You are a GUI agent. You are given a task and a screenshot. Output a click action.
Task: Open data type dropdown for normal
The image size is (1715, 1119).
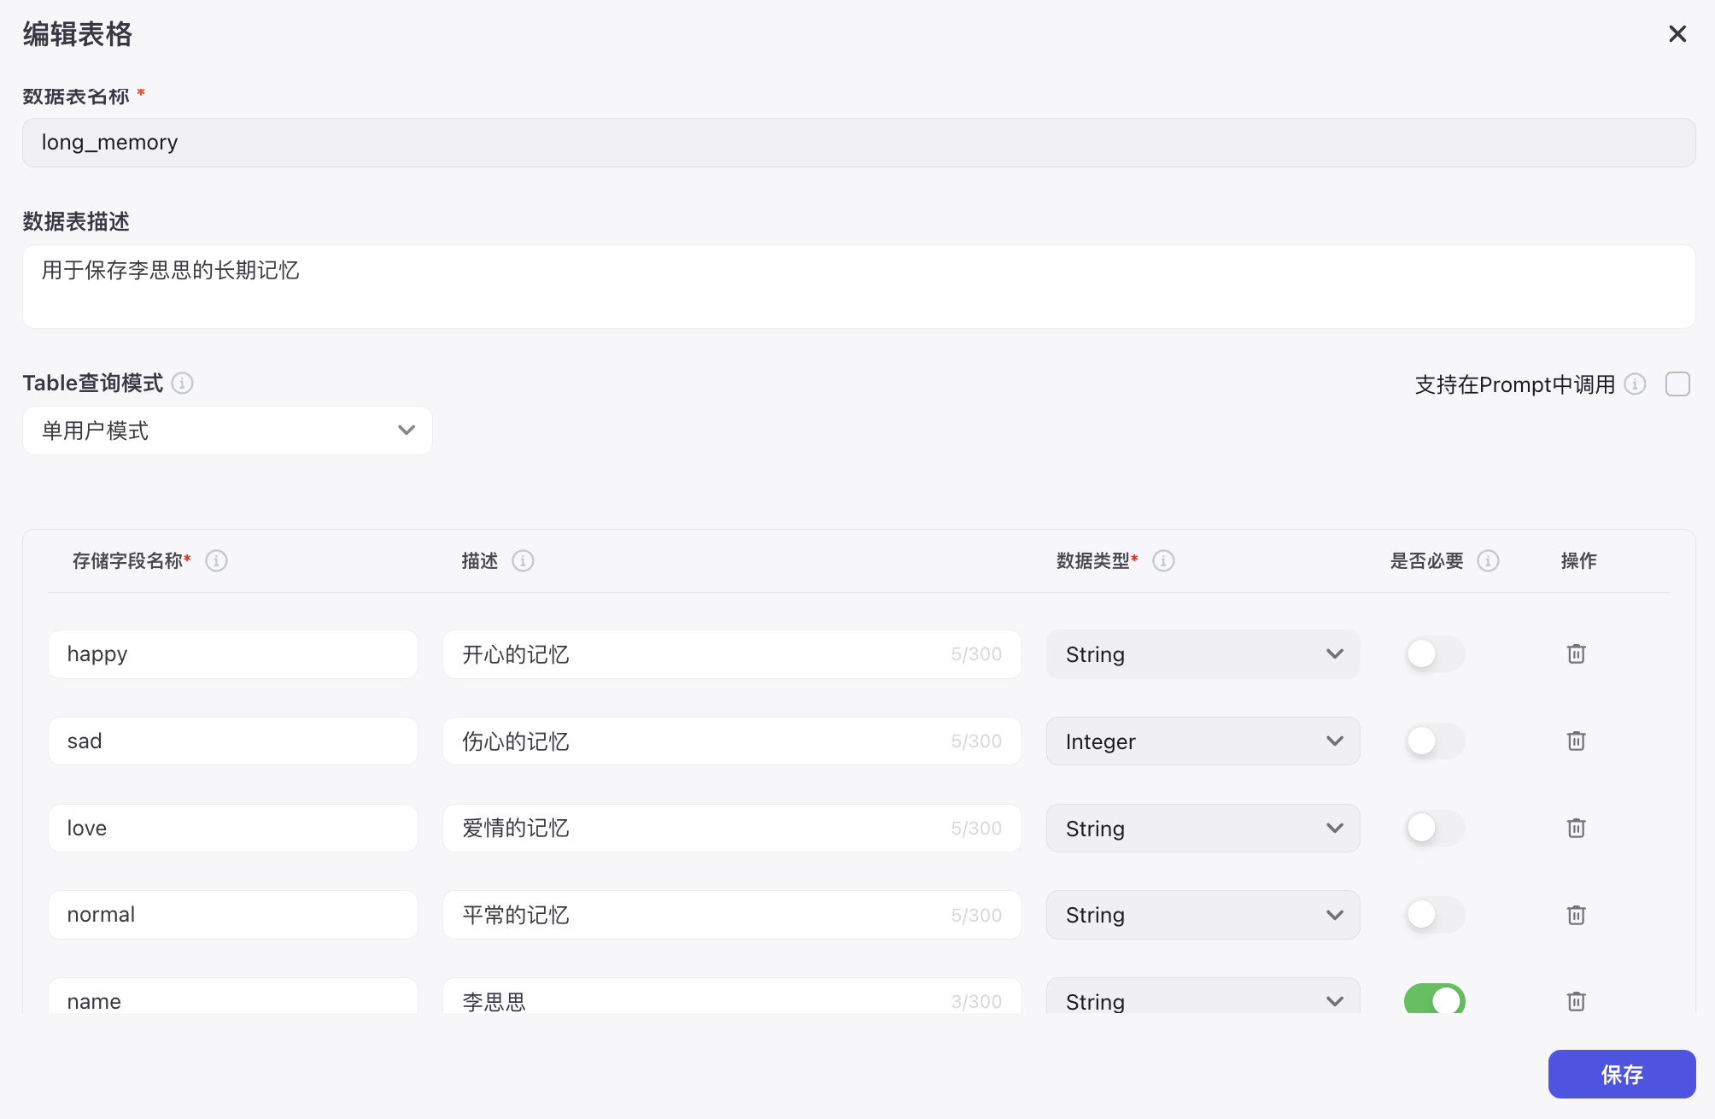click(x=1203, y=916)
